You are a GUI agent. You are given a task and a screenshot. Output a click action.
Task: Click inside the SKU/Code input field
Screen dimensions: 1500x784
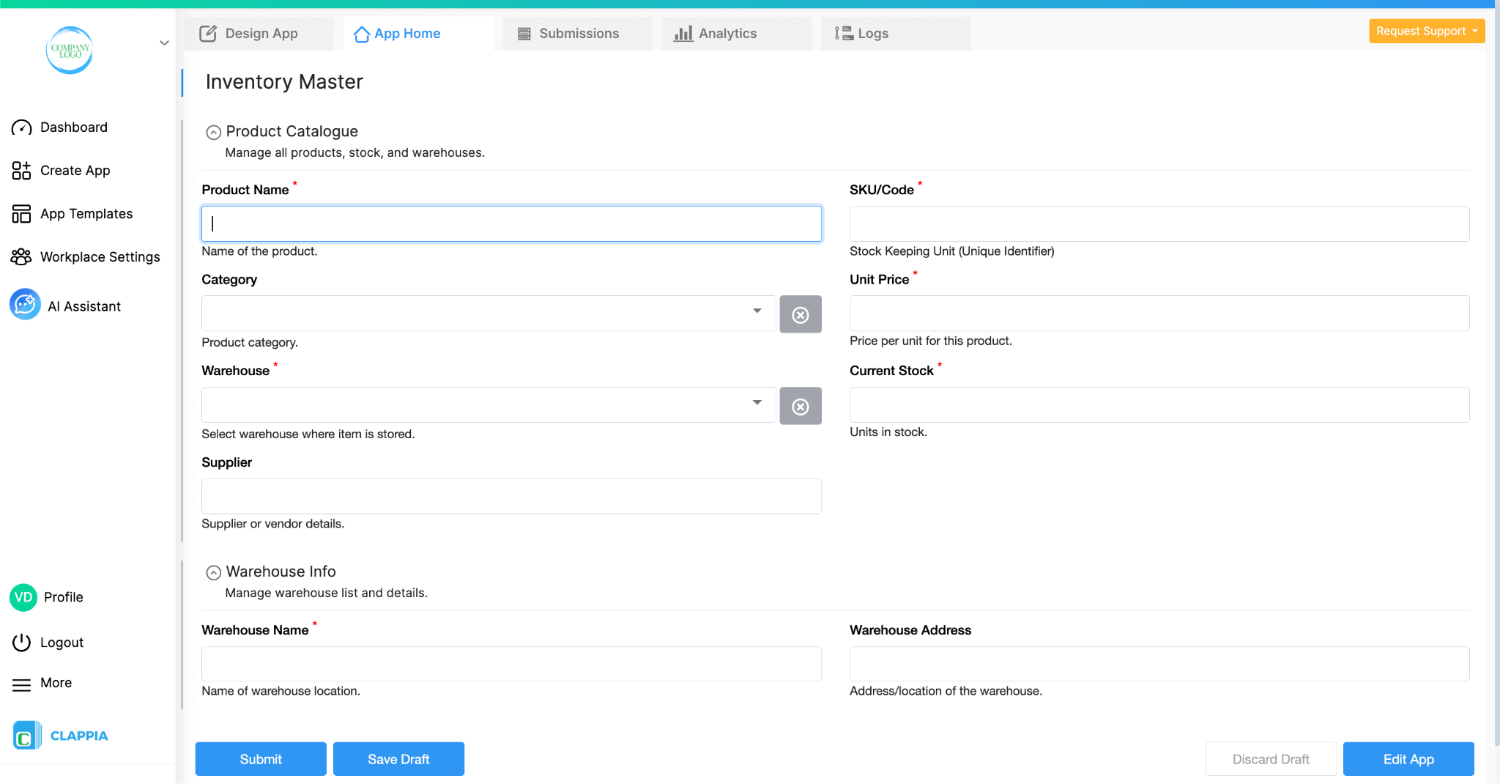tap(1159, 223)
